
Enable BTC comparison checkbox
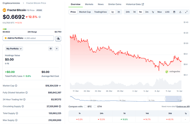tap(85, 107)
